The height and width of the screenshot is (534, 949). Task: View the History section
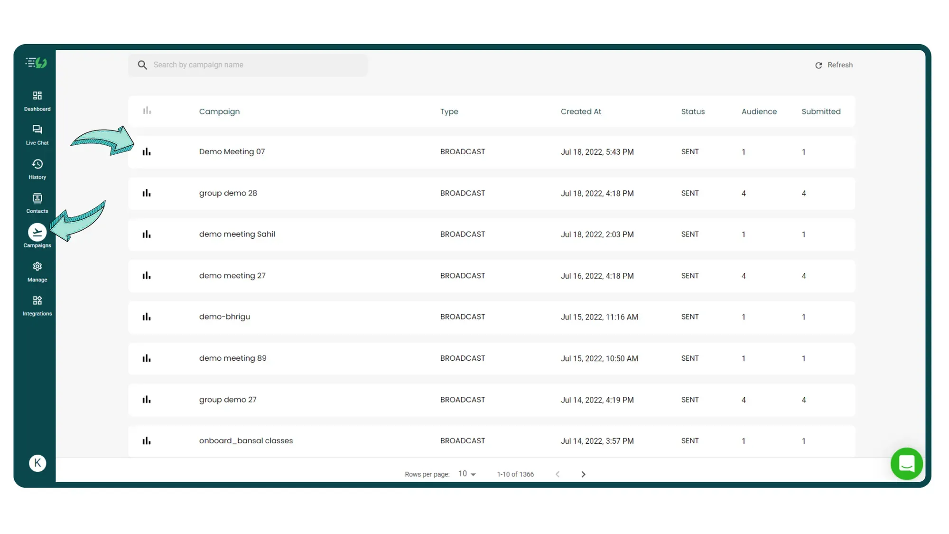(37, 169)
